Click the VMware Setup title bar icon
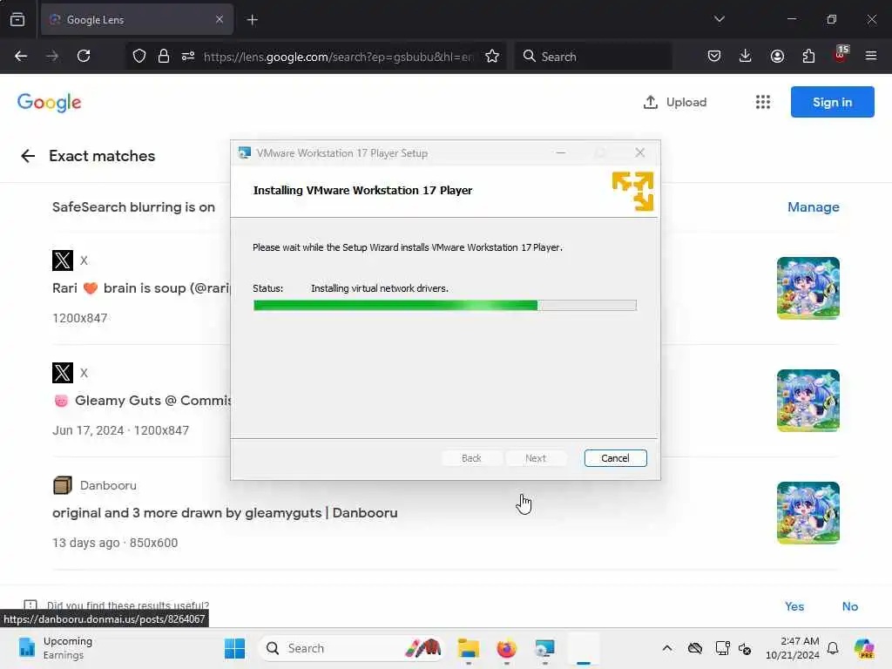Screen dimensions: 892x669 coord(245,153)
